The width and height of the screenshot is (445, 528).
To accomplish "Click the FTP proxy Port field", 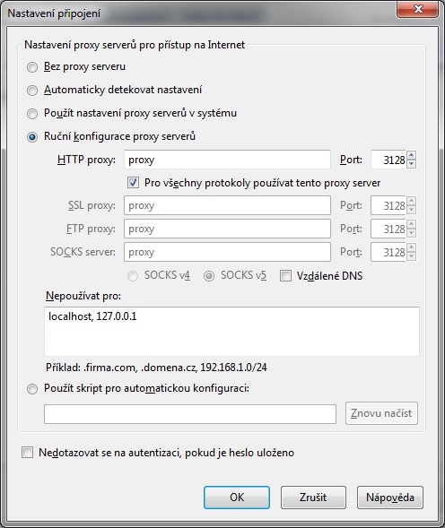I will [x=388, y=229].
